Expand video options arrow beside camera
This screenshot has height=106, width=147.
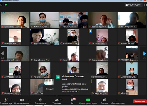point(29,100)
